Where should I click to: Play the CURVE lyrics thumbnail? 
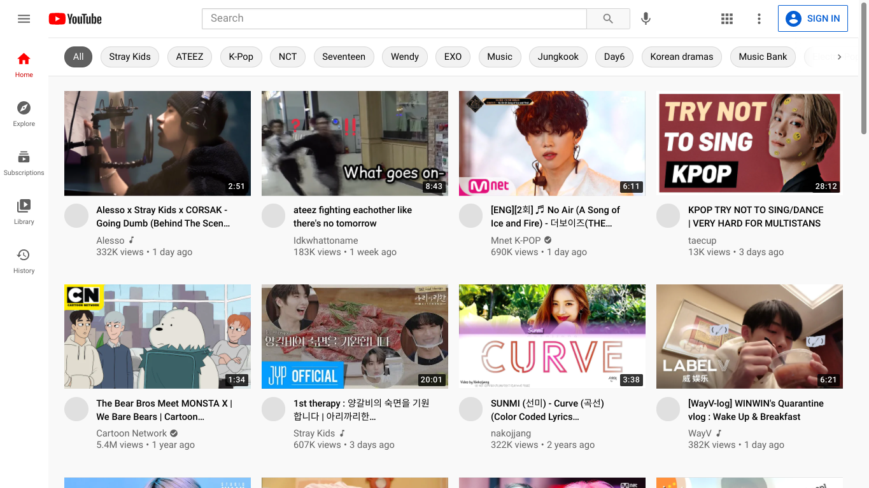(x=552, y=337)
